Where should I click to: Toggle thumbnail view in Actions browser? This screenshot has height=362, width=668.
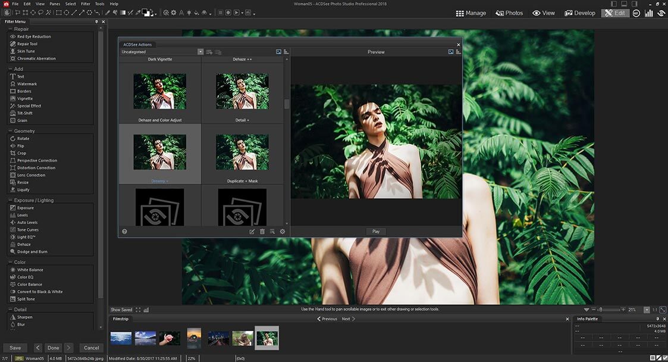coord(278,52)
